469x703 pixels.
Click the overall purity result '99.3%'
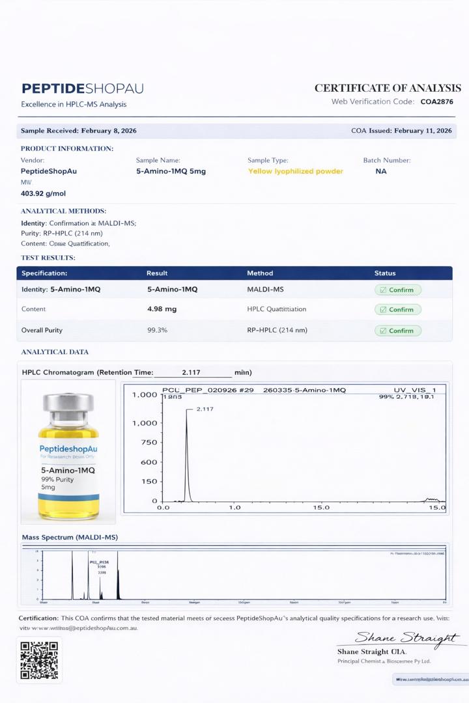[x=158, y=330]
